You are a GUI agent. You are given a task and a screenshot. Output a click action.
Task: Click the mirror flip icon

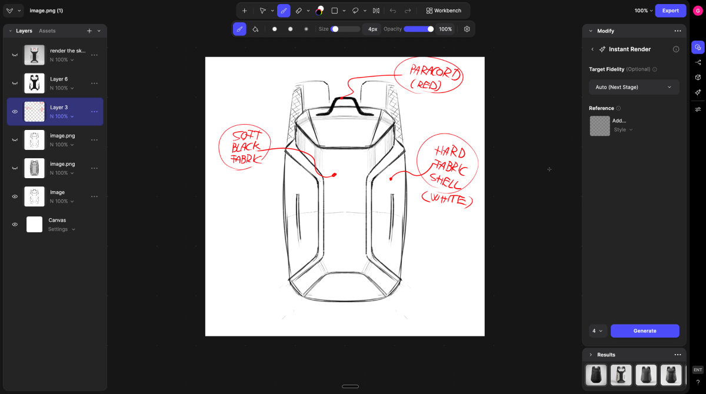pyautogui.click(x=376, y=11)
